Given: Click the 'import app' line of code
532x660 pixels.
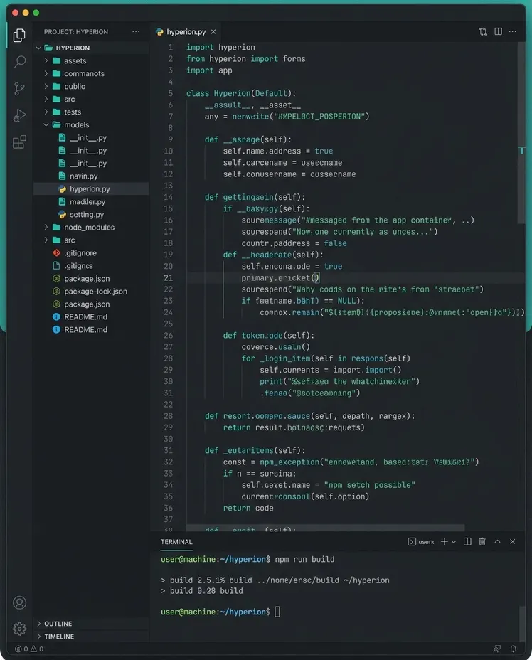Looking at the screenshot, I should click(x=209, y=70).
